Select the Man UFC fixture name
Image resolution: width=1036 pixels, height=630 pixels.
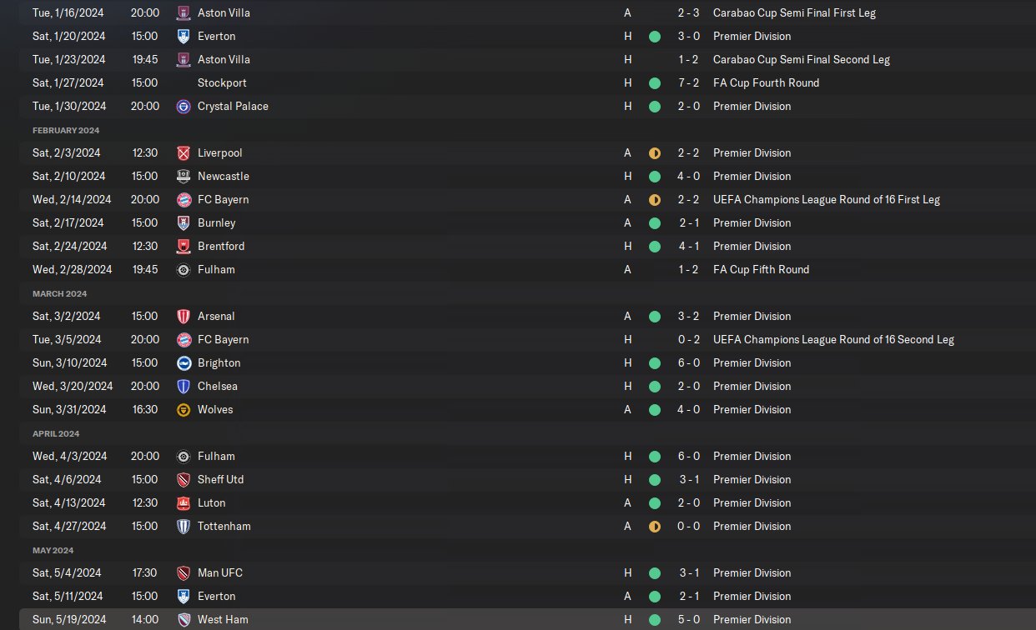220,573
